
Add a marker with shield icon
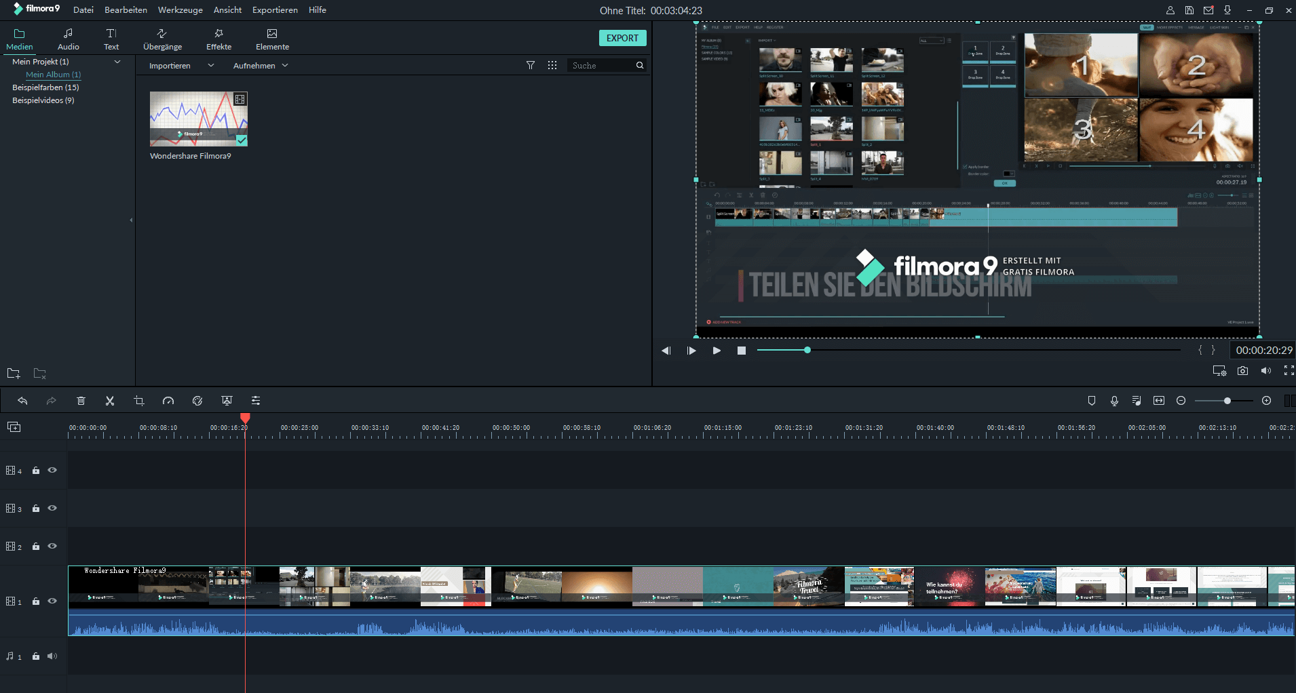tap(1092, 401)
